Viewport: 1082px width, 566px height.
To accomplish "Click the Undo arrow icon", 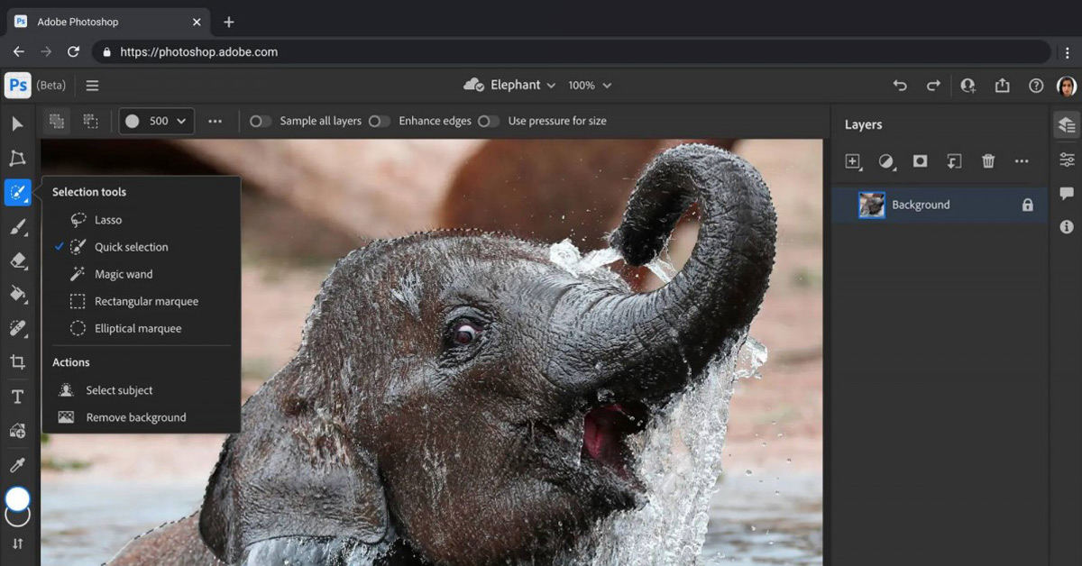I will 900,86.
